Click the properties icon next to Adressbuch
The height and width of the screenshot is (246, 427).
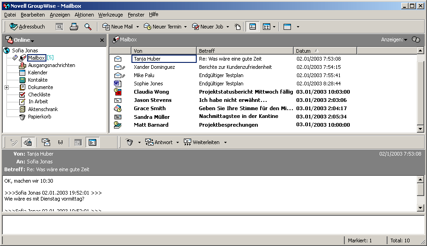pos(59,27)
